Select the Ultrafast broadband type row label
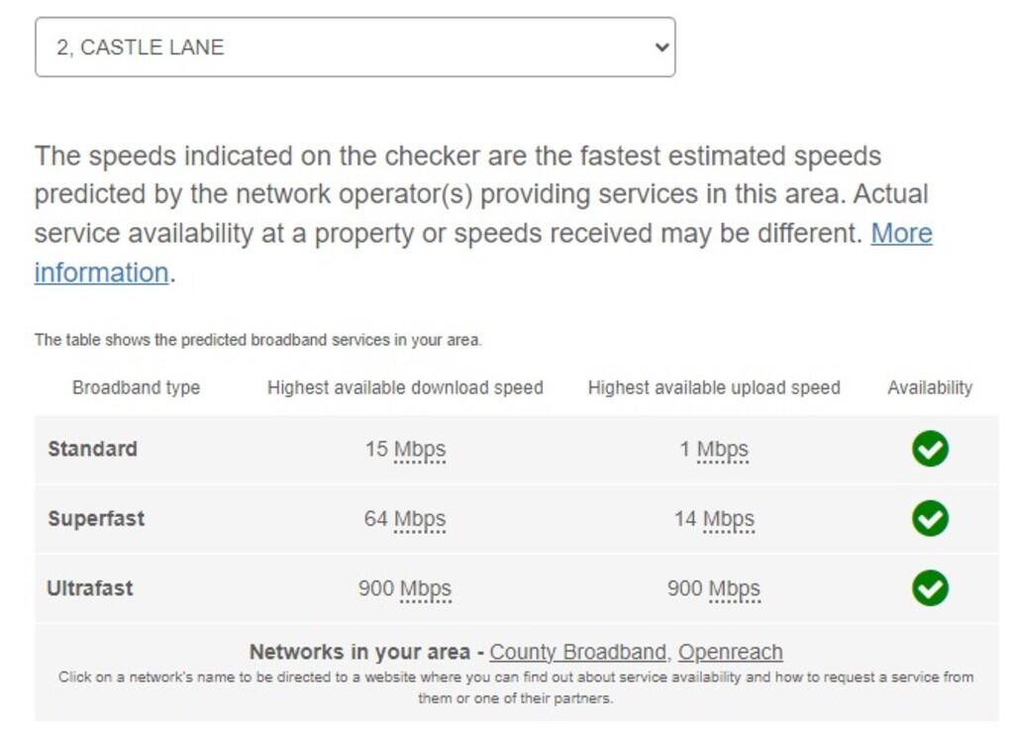 pyautogui.click(x=90, y=588)
